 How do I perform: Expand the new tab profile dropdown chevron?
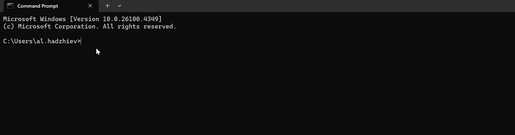pos(120,6)
